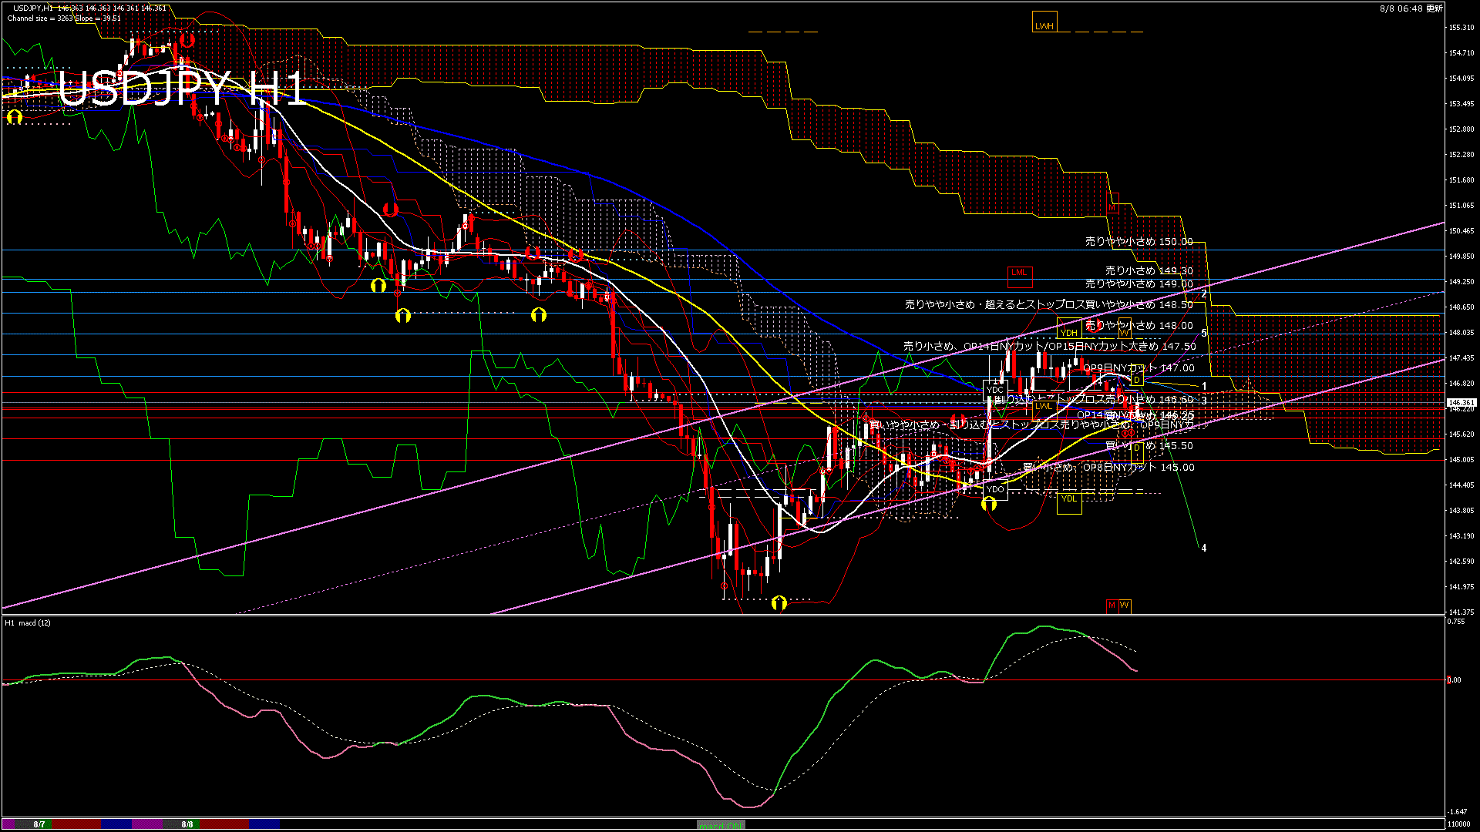Image resolution: width=1480 pixels, height=832 pixels.
Task: Select the 8/7 session date marker
Action: (x=39, y=824)
